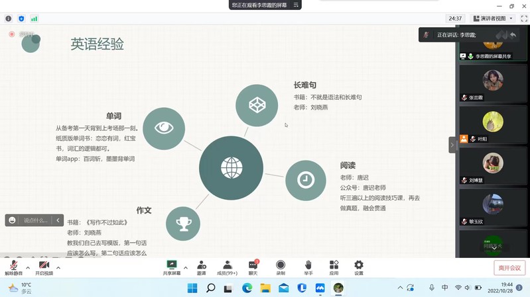The height and width of the screenshot is (297, 530).
Task: Open the Apps (应用) panel
Action: (x=334, y=267)
